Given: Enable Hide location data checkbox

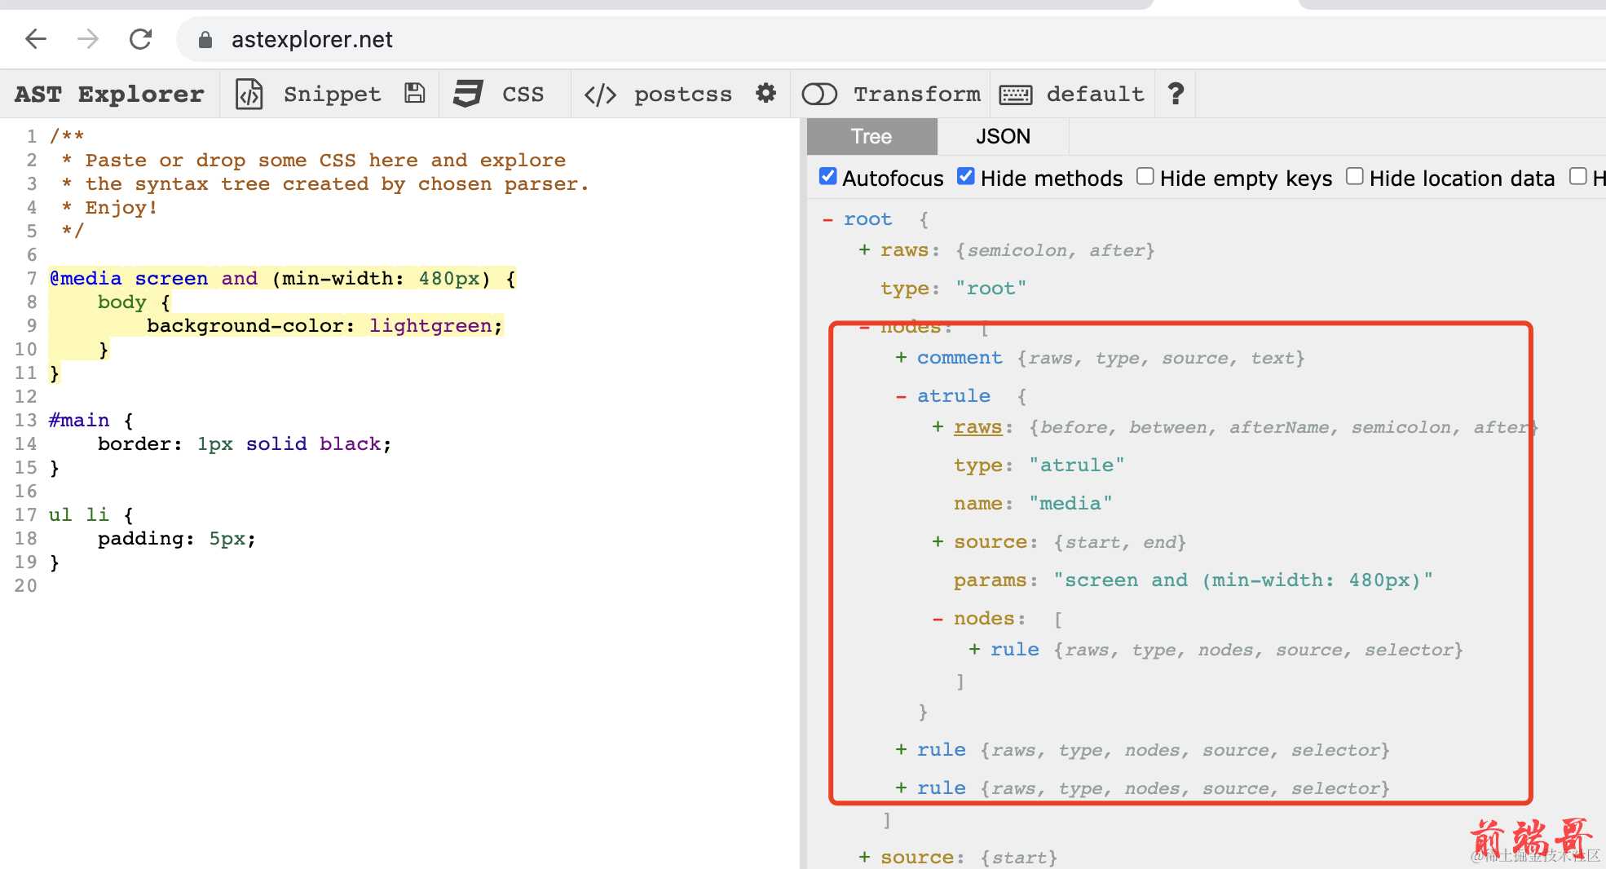Looking at the screenshot, I should pos(1355,177).
